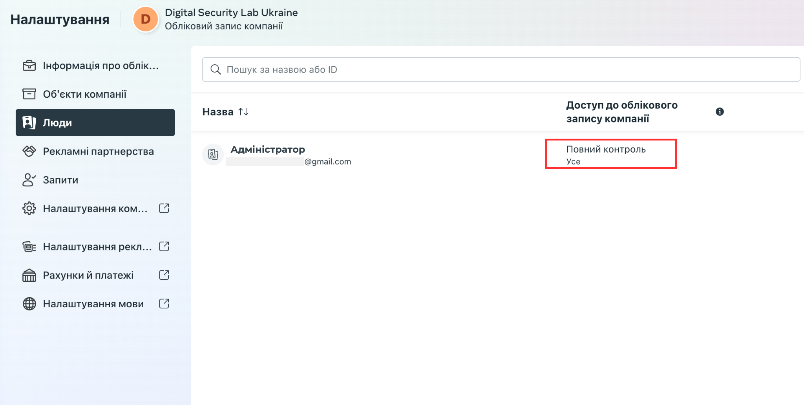Click the person-check icon beside Запити

29,180
